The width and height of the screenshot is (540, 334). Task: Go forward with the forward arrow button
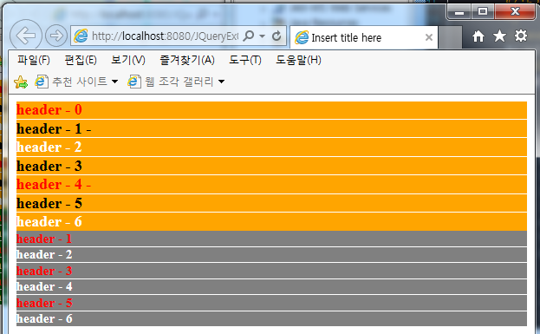[x=56, y=36]
